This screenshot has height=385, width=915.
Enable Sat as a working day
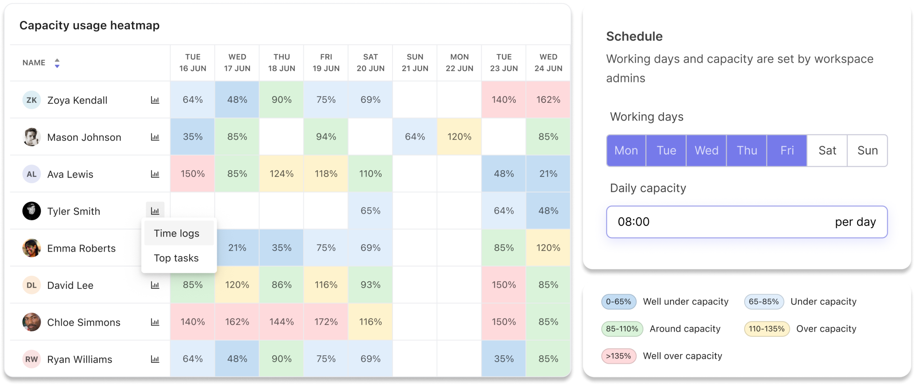point(827,150)
